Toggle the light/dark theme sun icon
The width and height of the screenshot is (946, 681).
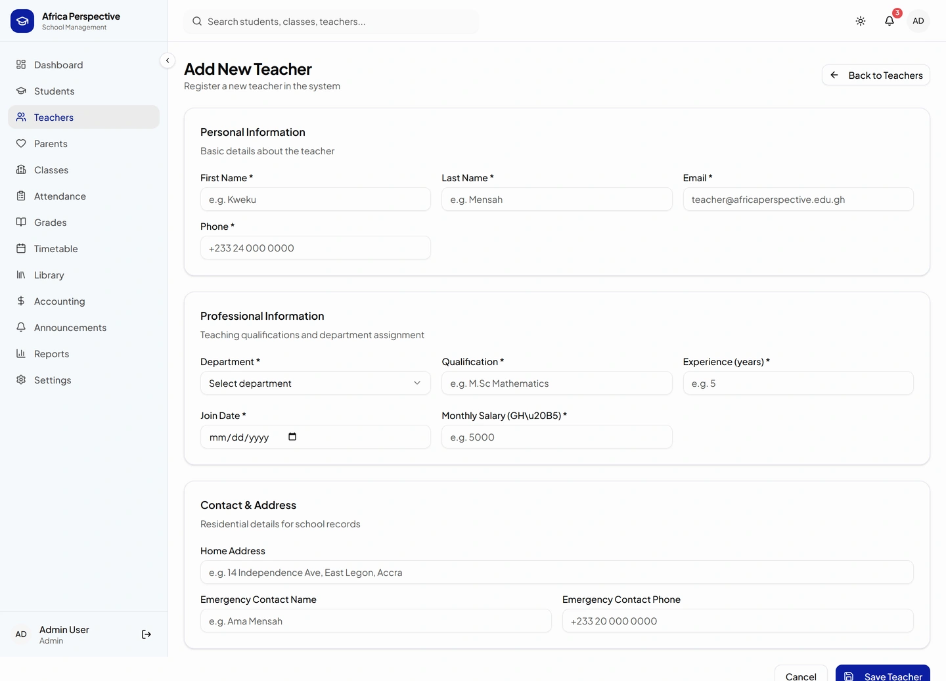[x=861, y=21]
